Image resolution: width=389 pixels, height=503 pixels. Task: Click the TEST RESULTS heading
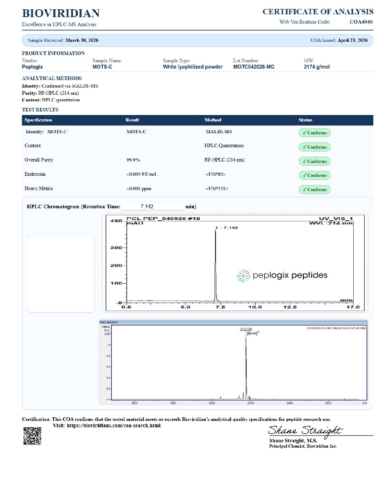click(x=40, y=110)
